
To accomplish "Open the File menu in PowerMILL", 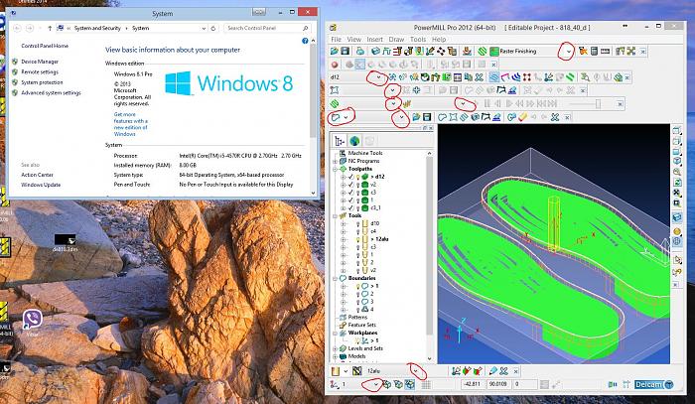I will [336, 39].
